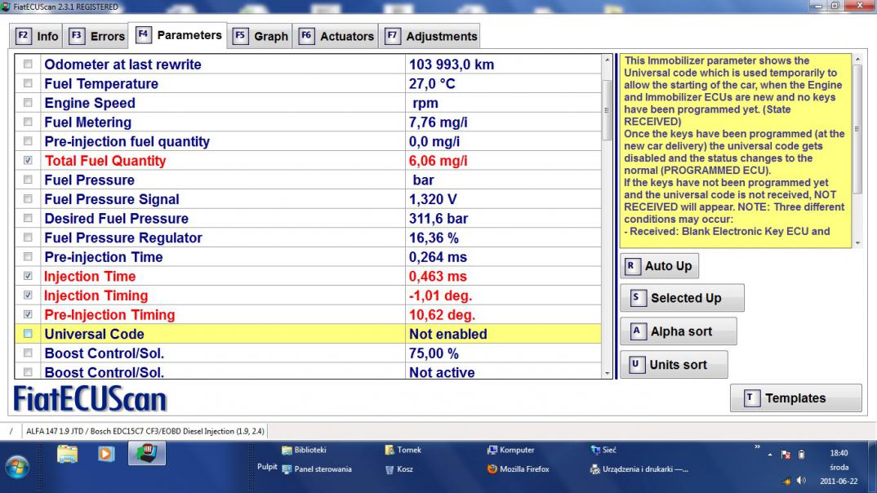Launch Windows Media Player from the taskbar
This screenshot has height=493, width=877.
point(105,454)
